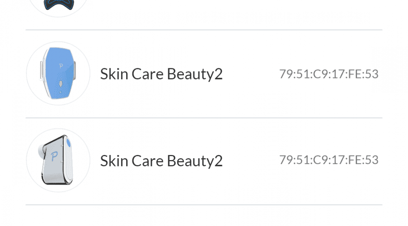
Task: Select the dark blue device icon at top
Action: 59,5
